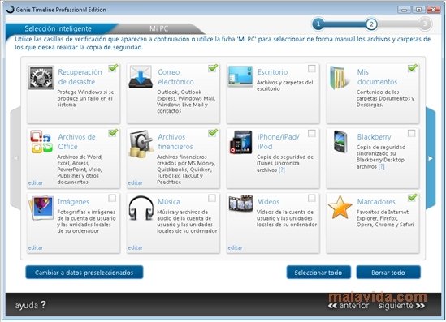
Task: Click the Correo electrónico title
Action: [175, 77]
